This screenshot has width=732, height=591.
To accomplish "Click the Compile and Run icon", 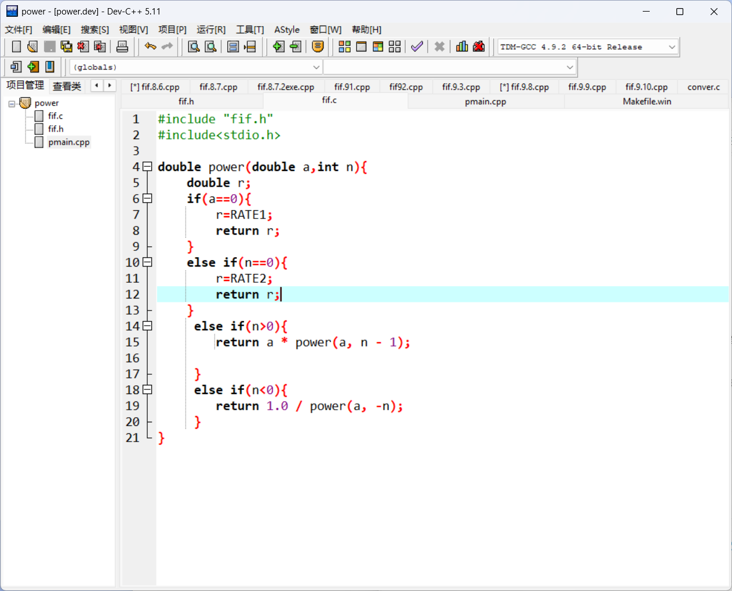I will pyautogui.click(x=378, y=47).
